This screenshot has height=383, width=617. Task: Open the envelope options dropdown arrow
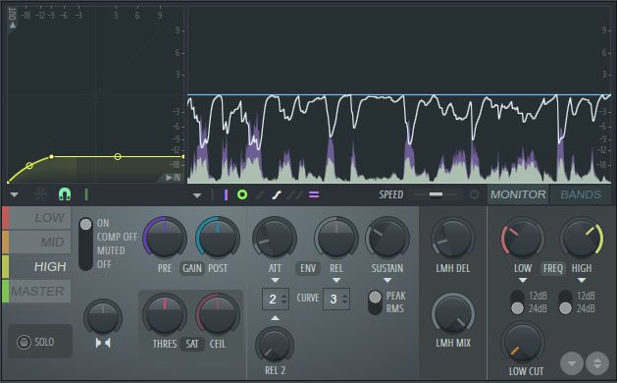click(x=14, y=194)
